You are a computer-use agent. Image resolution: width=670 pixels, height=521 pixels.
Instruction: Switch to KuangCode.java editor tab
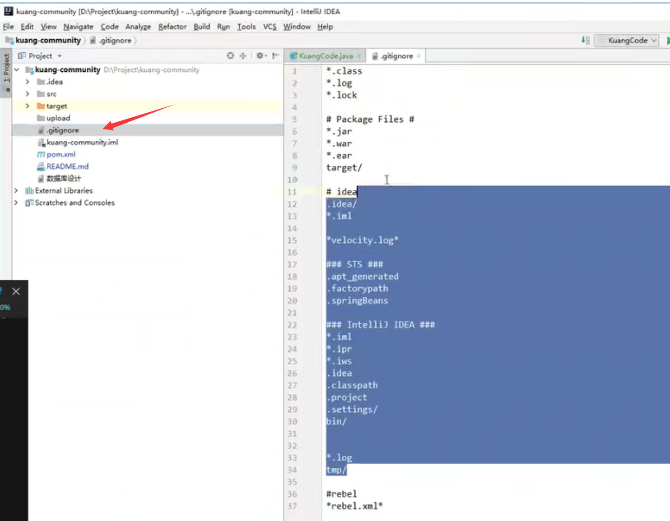(325, 56)
